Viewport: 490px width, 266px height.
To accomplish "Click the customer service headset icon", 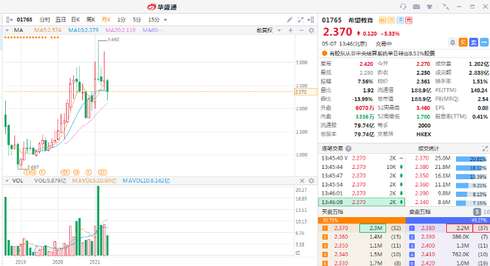I will point(403,7).
